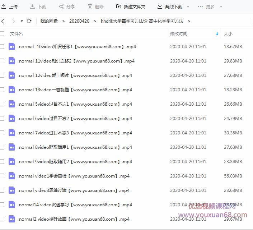Viewport: 253px width, 230px height.
Task: Check the box for 5video过目不忘1
Action: point(2,104)
